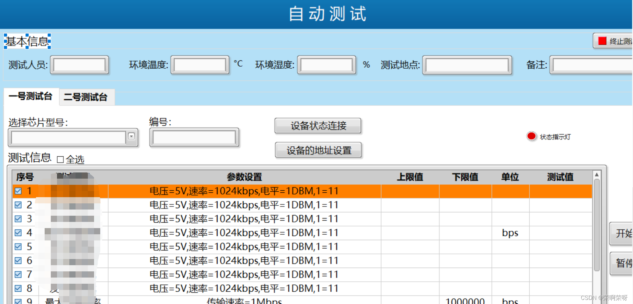Click the table scrollbar up arrow
The height and width of the screenshot is (304, 633).
(x=597, y=175)
